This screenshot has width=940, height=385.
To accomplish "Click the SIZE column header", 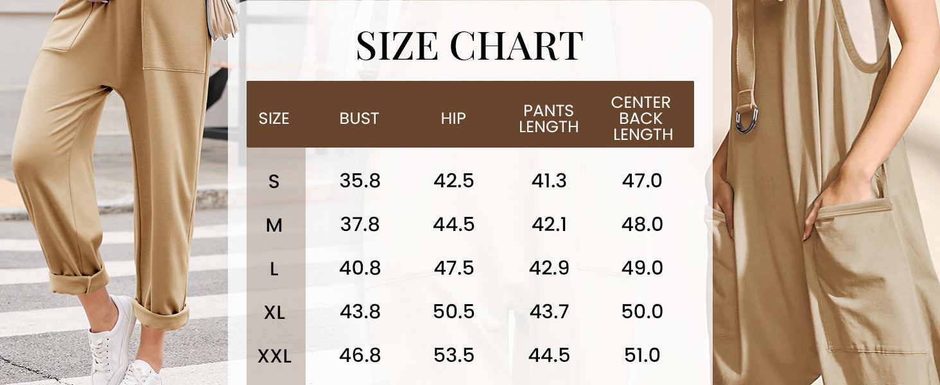I will coord(274,119).
